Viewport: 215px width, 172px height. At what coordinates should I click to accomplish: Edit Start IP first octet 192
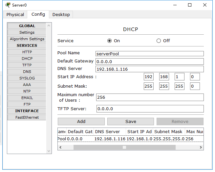point(149,77)
